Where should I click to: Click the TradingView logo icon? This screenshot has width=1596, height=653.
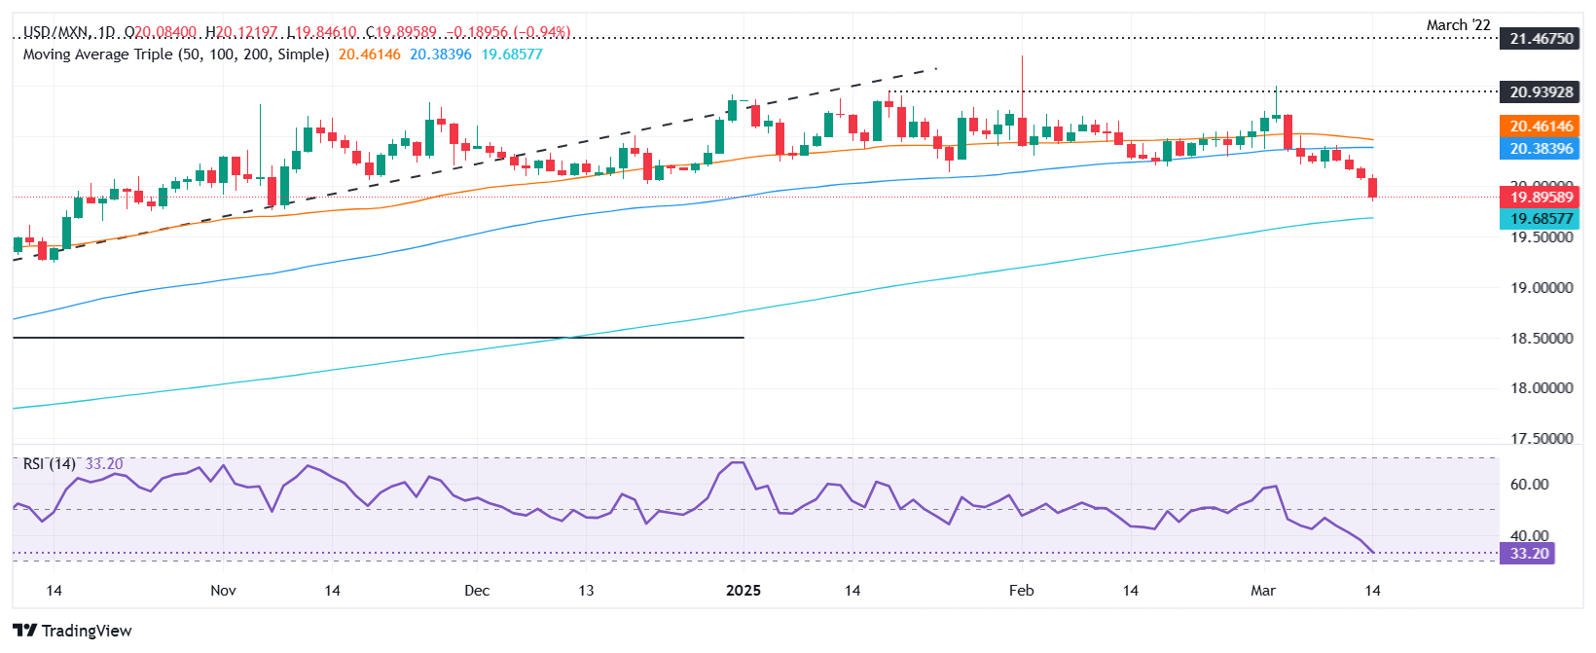[25, 631]
